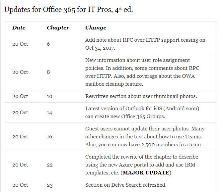
Task: Click the RPC over HTTP support note text
Action: point(145,44)
